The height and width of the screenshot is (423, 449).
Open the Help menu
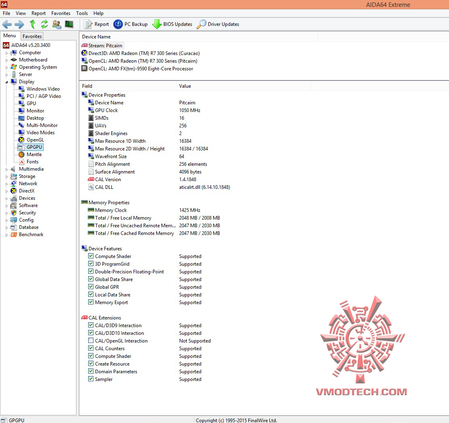click(98, 13)
